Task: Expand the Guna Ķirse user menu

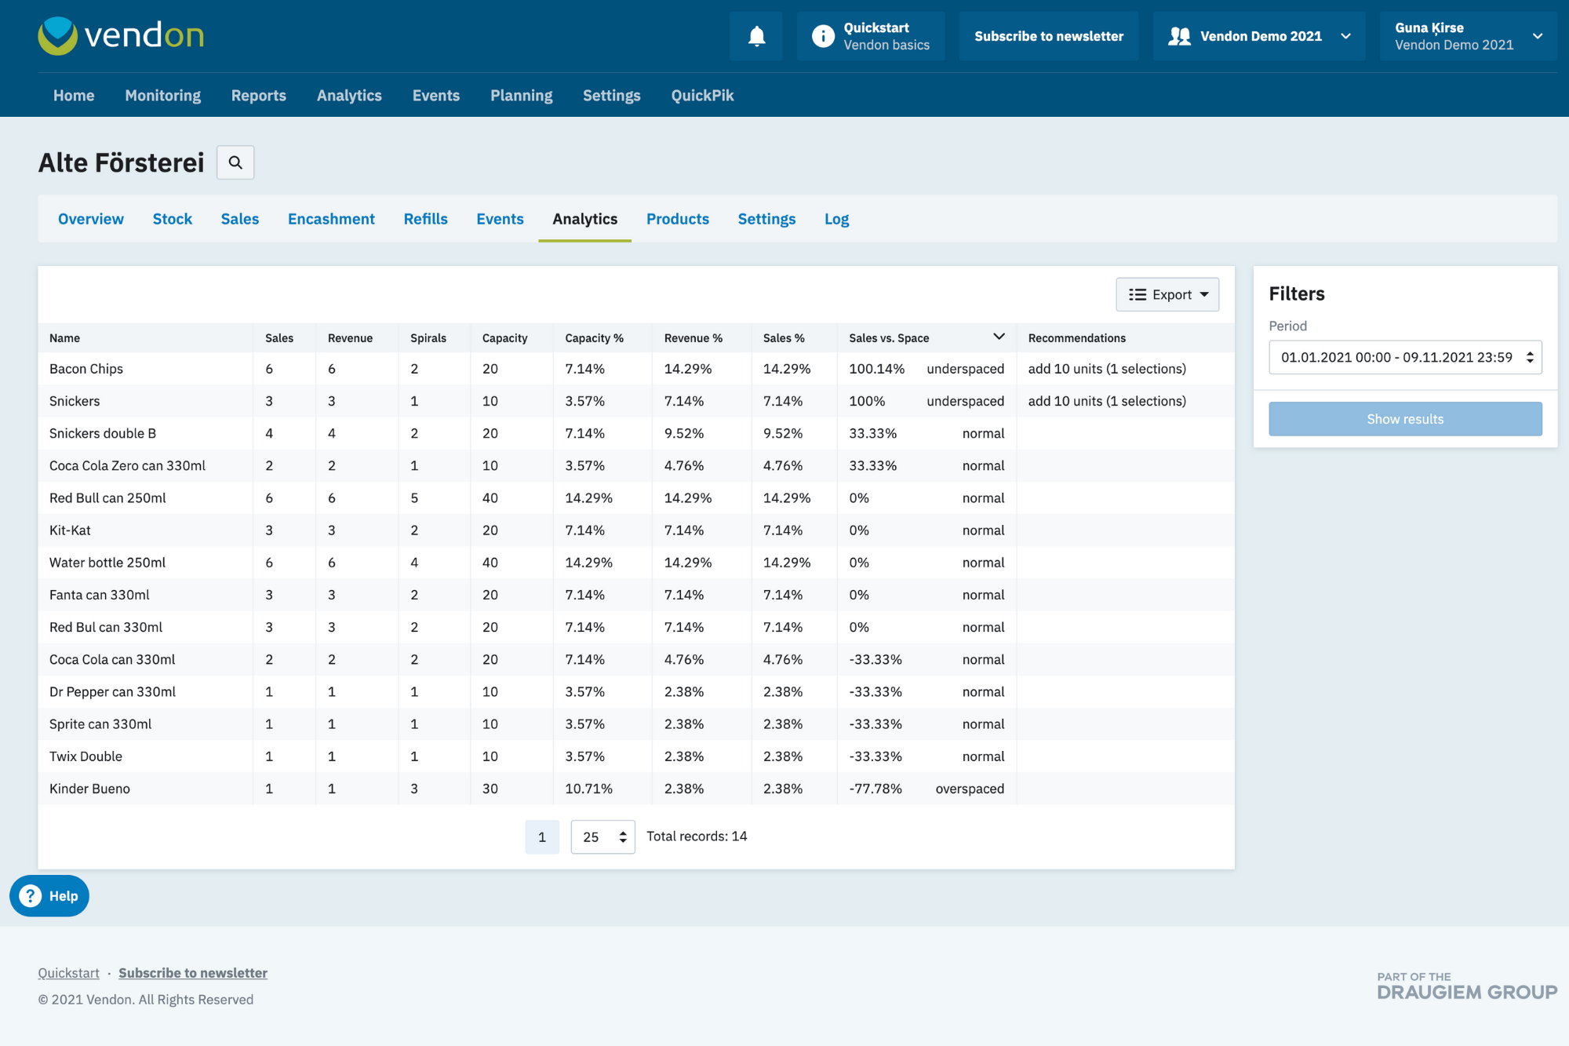Action: [x=1469, y=36]
